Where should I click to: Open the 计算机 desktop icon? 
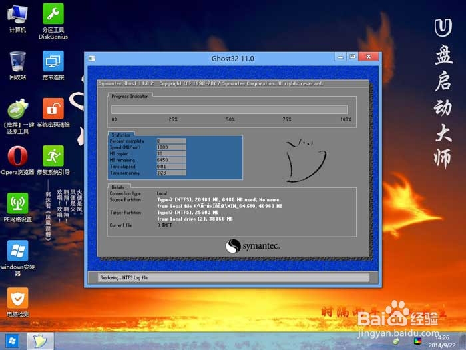(x=17, y=19)
